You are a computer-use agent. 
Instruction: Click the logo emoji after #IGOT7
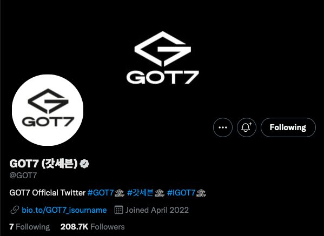(x=201, y=193)
